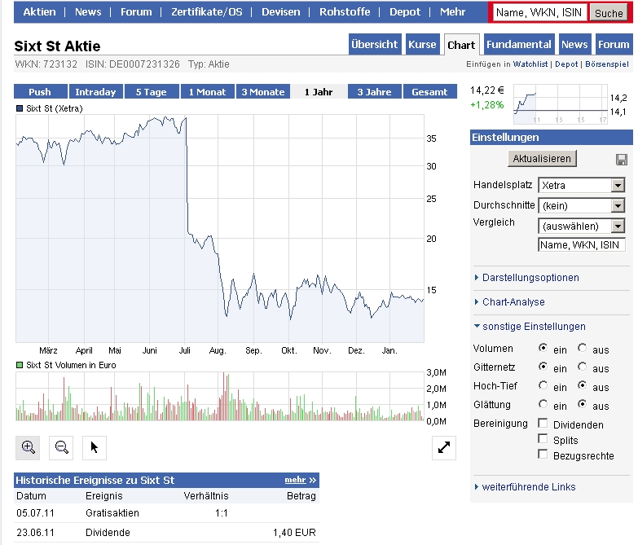Click the Aktualisieren button
This screenshot has height=545, width=638.
(542, 159)
